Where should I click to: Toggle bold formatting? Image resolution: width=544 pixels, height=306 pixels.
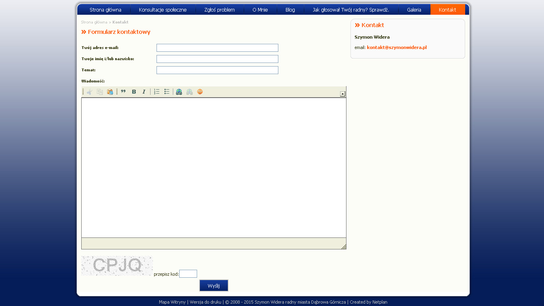134,92
